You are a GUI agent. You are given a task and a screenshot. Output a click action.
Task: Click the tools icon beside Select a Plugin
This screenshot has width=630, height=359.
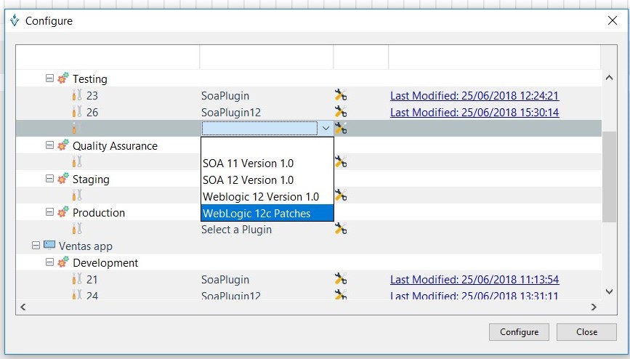click(340, 229)
